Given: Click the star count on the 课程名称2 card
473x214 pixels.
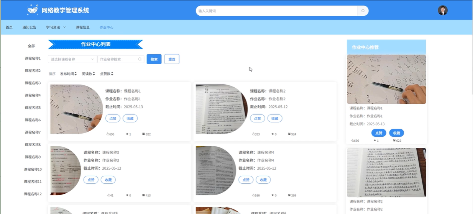Looking at the screenshot, I should coord(274,134).
